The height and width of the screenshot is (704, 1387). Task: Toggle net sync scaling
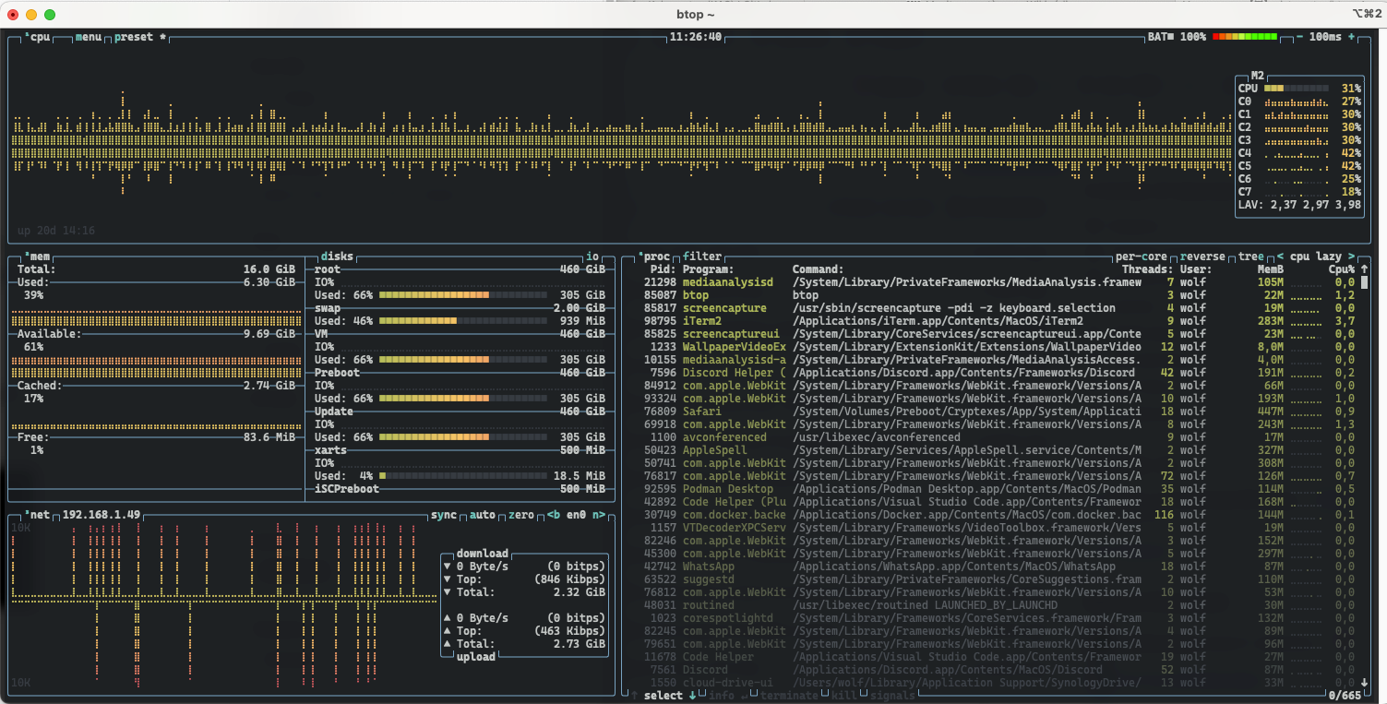pyautogui.click(x=444, y=515)
